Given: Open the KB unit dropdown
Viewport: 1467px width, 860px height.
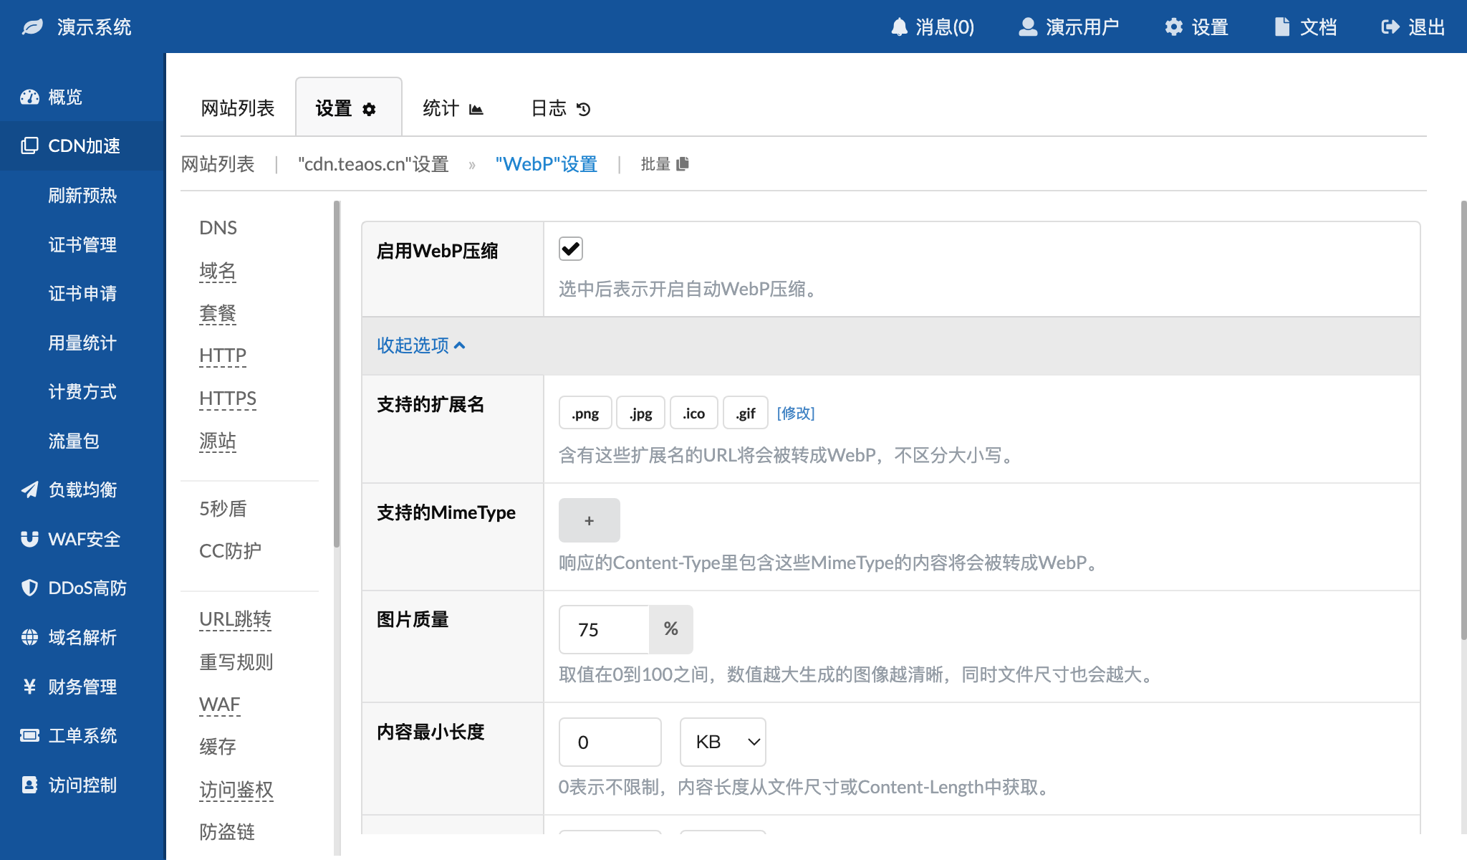Looking at the screenshot, I should pos(723,742).
